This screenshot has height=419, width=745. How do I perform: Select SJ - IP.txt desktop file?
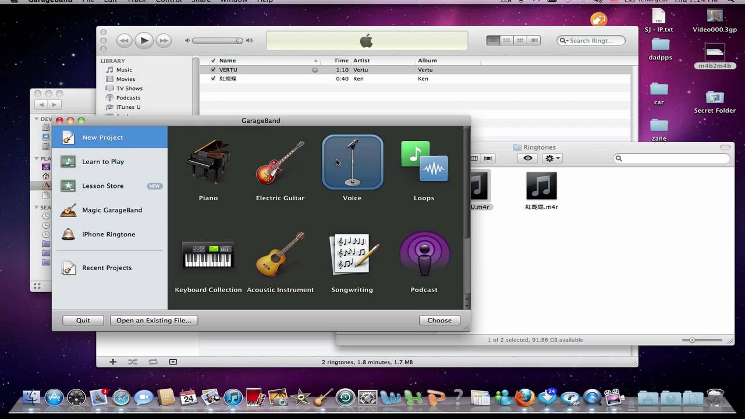click(x=659, y=20)
